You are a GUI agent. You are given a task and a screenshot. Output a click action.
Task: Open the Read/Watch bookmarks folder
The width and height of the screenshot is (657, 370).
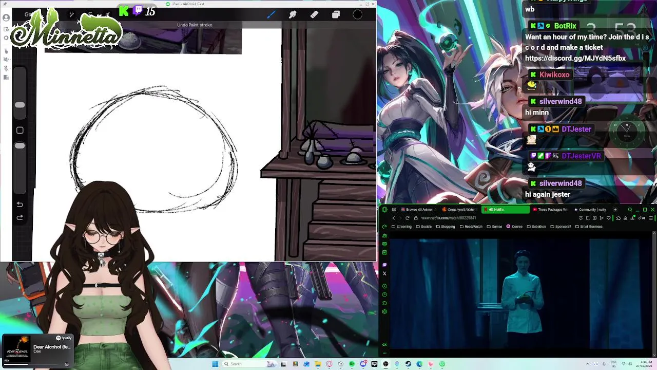(471, 227)
